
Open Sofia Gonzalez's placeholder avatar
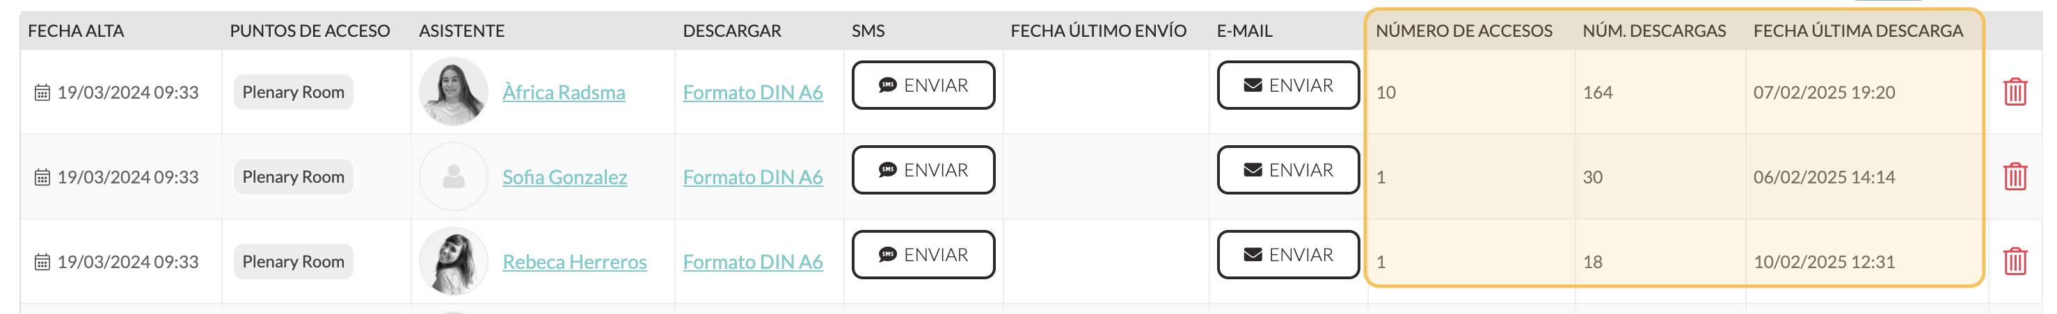coord(454,176)
